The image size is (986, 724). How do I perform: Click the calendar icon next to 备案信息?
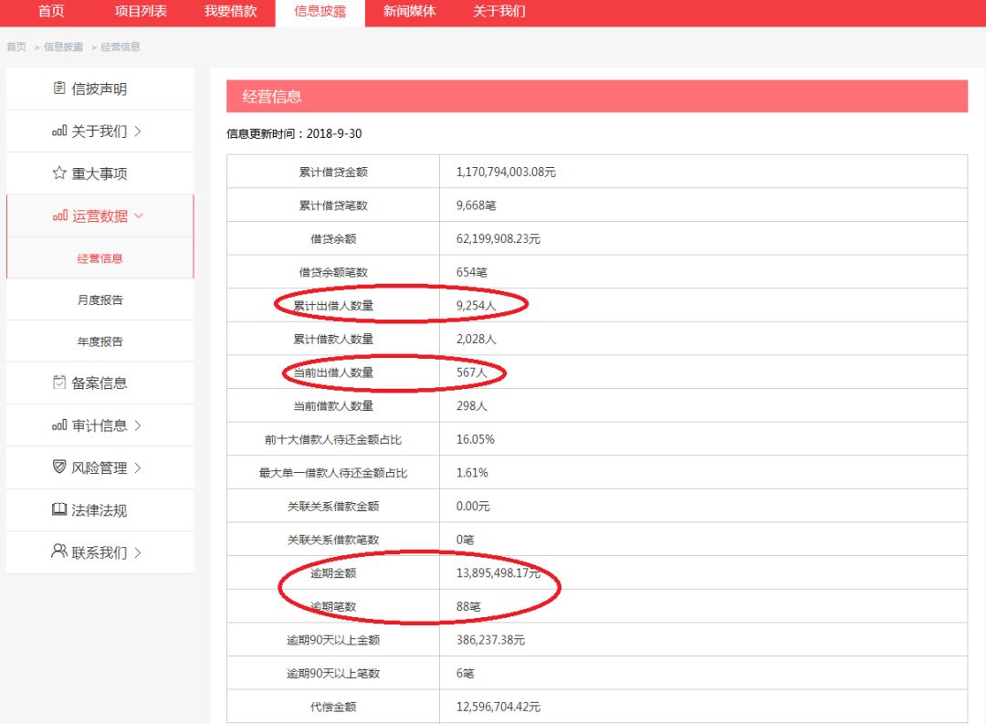[x=58, y=383]
